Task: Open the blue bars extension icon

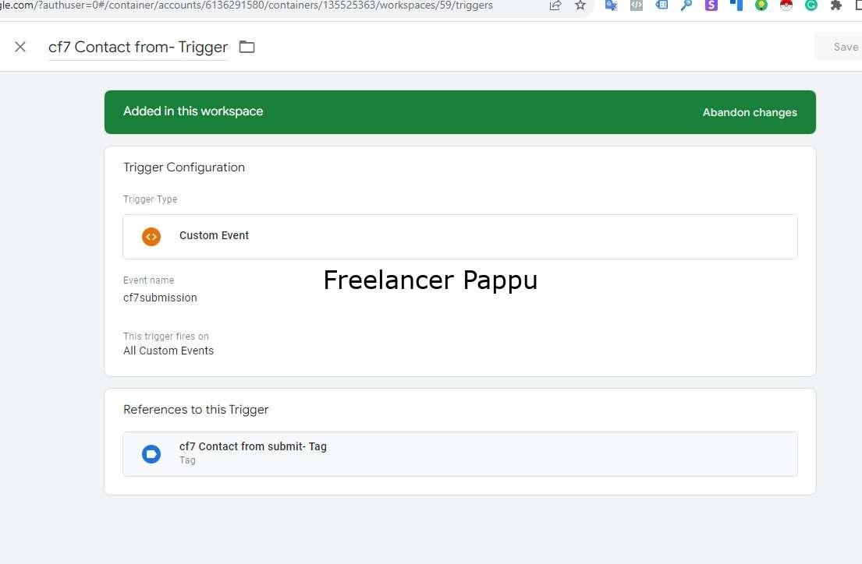Action: pyautogui.click(x=736, y=5)
